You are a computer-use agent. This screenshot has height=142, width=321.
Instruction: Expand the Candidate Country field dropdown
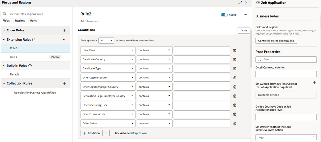[132, 59]
